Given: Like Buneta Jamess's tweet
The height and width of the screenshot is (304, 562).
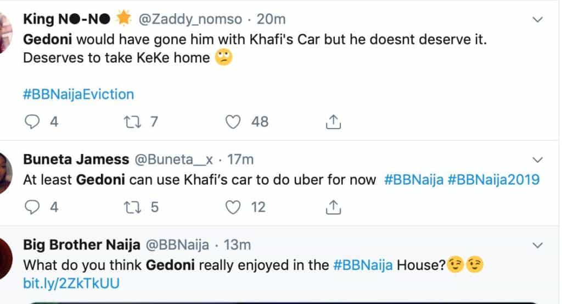Looking at the screenshot, I should pyautogui.click(x=234, y=207).
